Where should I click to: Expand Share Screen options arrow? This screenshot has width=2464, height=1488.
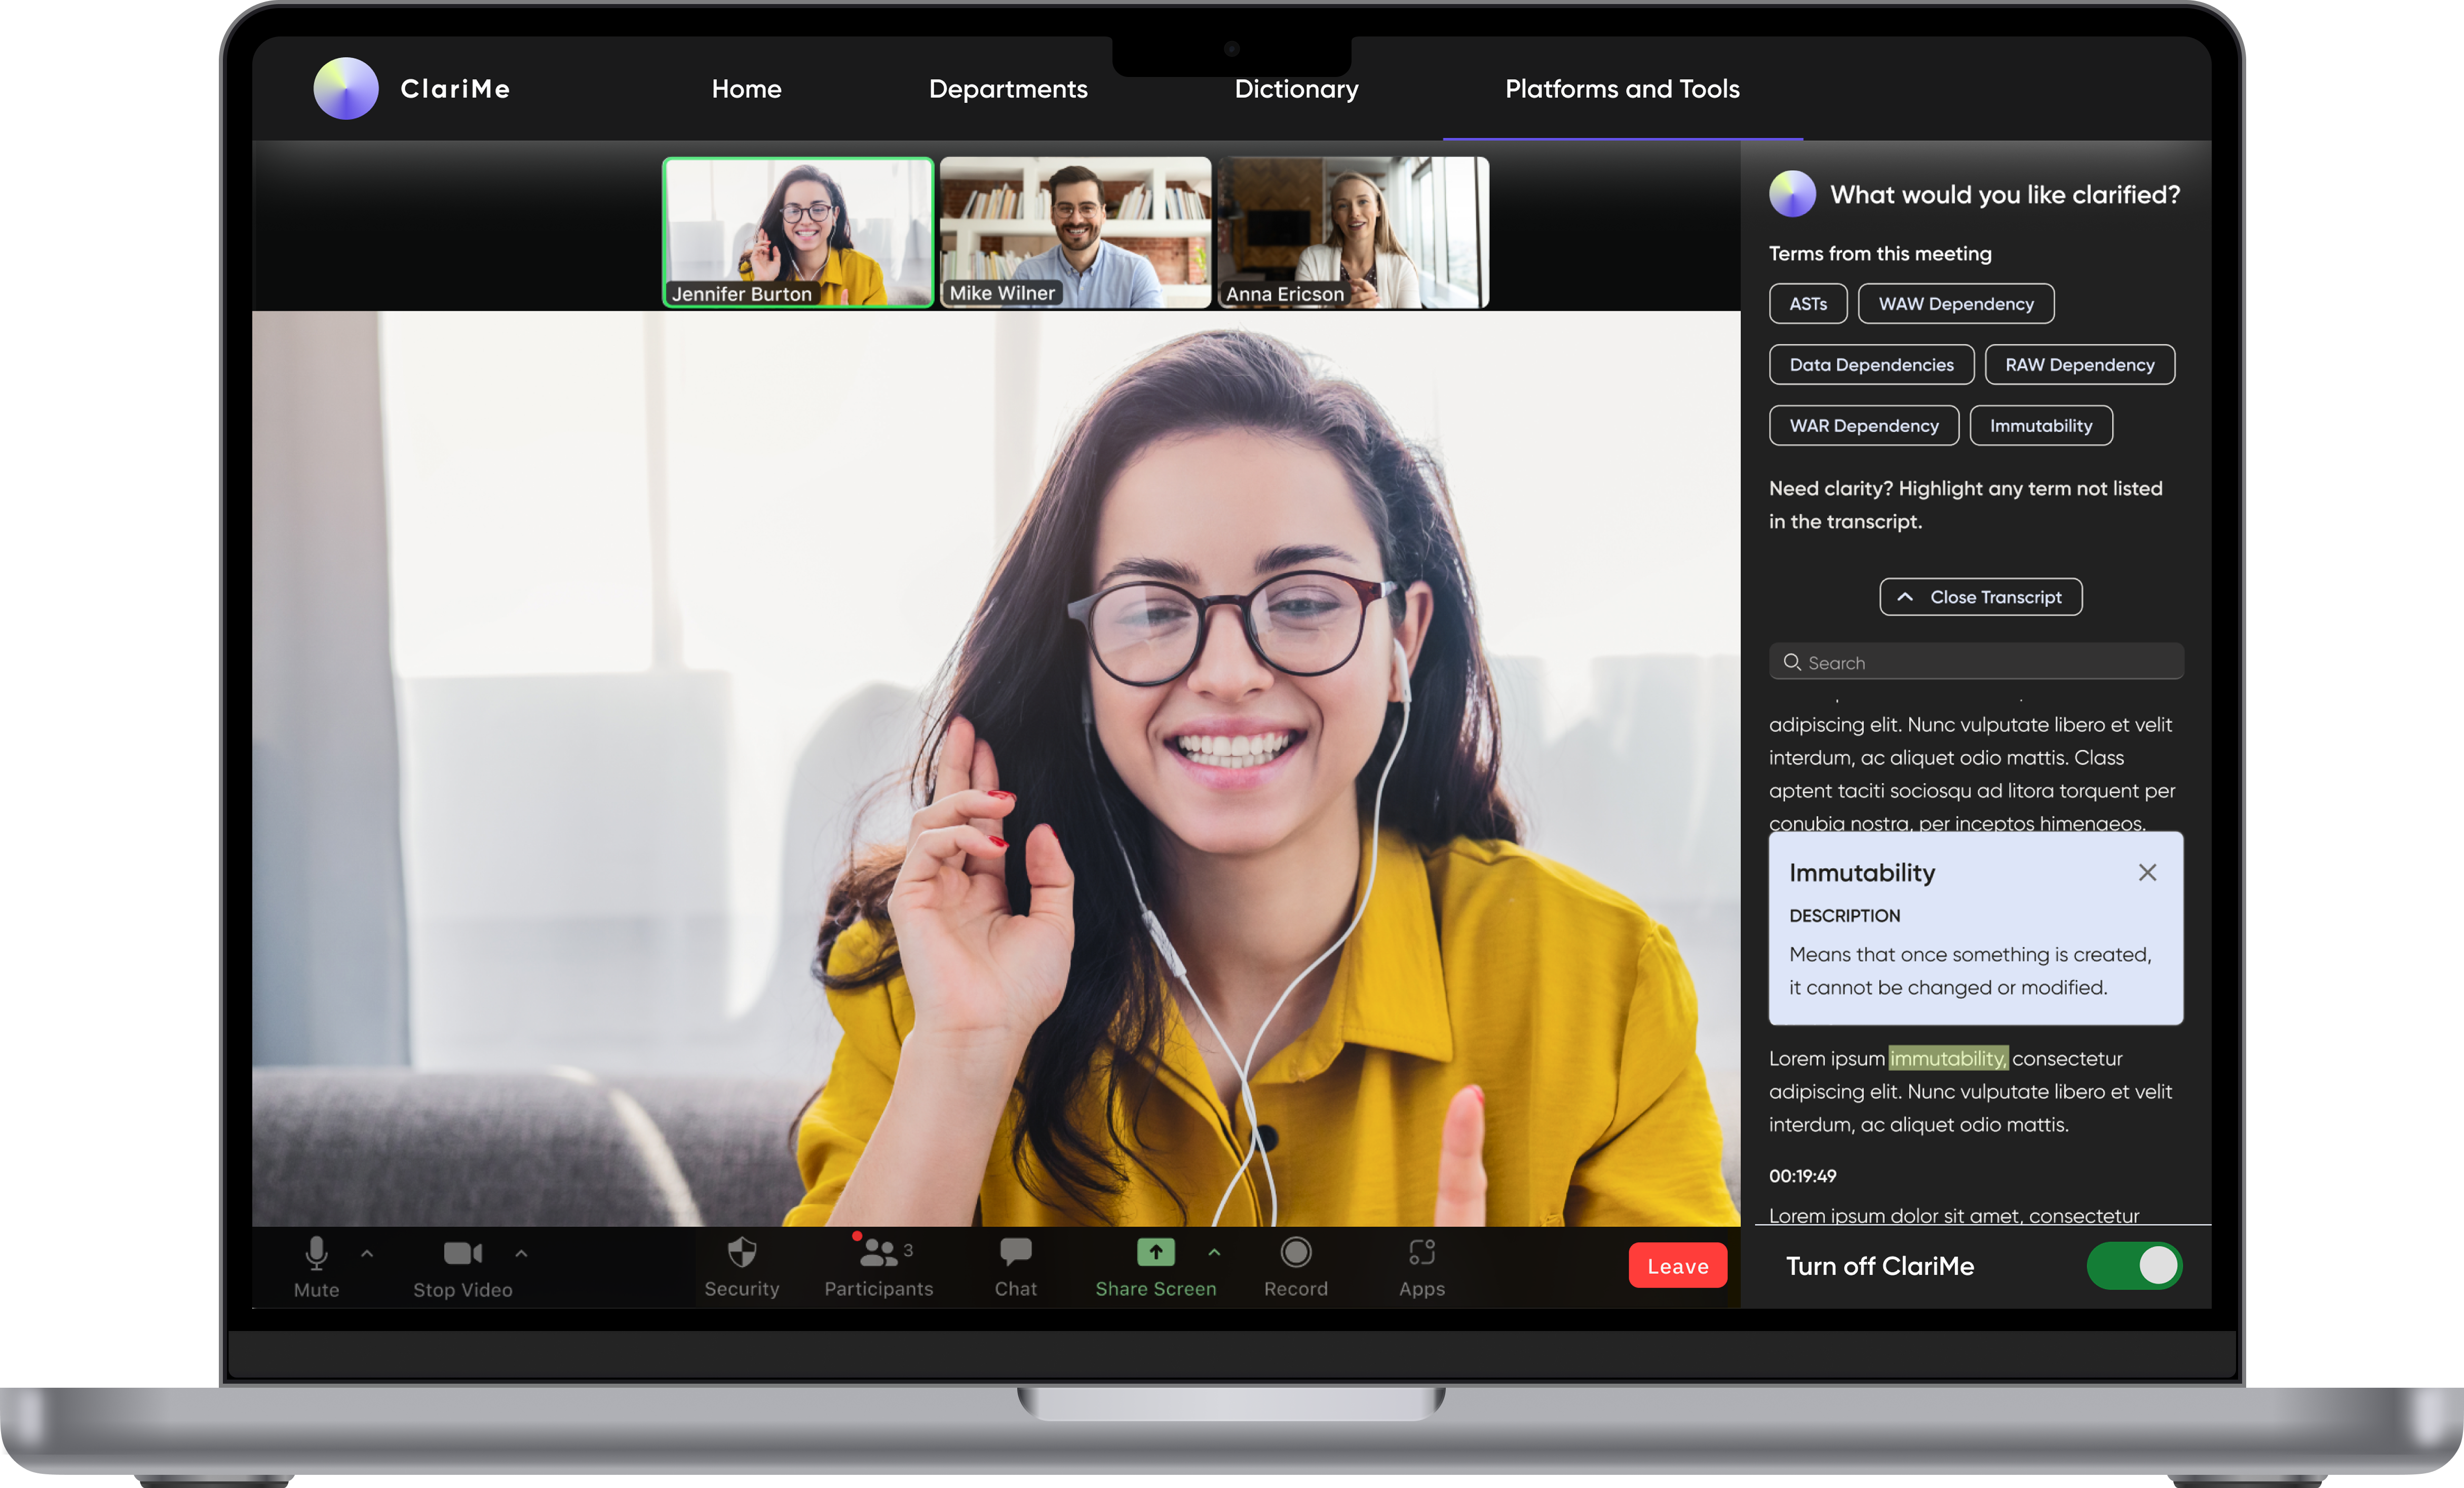pos(1214,1252)
